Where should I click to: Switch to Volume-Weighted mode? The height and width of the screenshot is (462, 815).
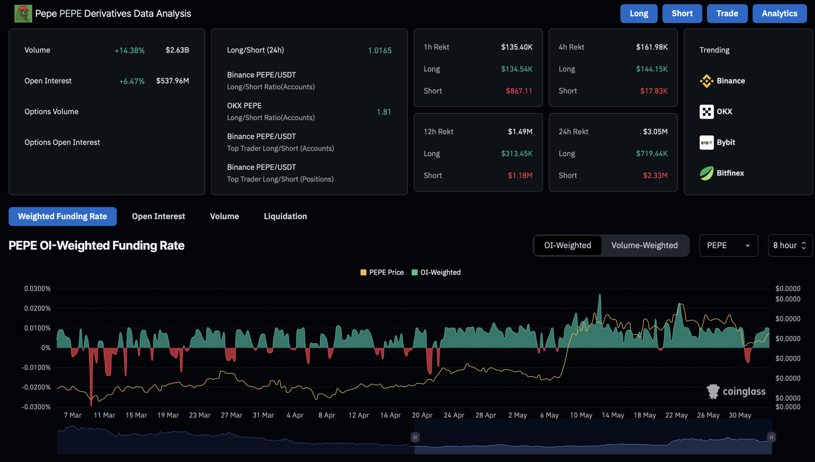[644, 246]
